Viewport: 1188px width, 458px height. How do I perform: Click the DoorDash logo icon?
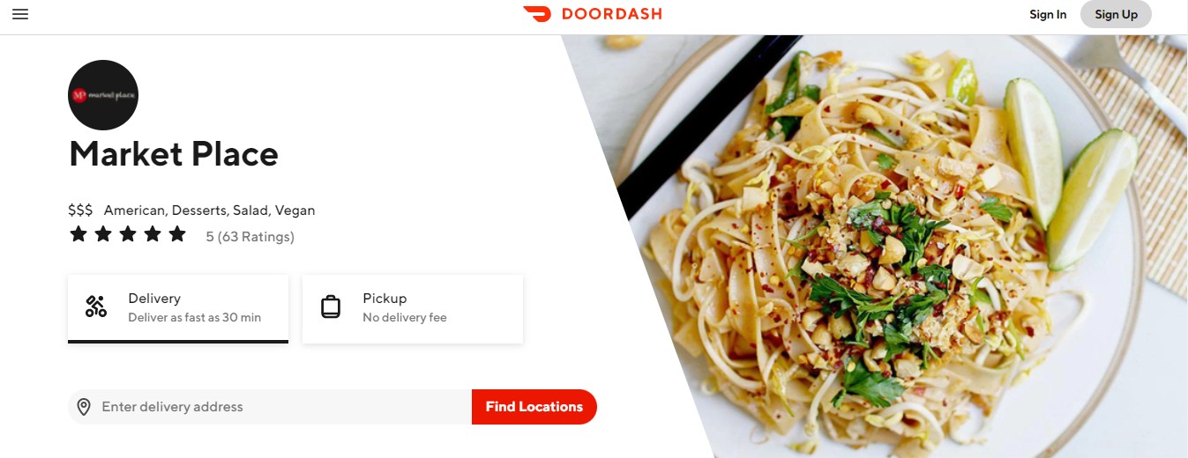click(x=536, y=14)
